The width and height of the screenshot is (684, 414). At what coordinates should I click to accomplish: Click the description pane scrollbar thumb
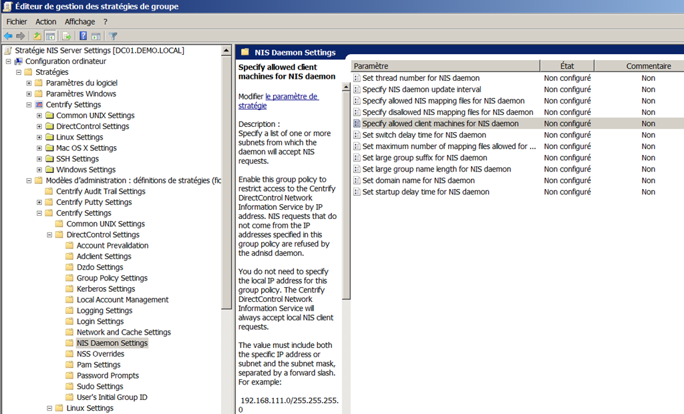tap(346, 196)
